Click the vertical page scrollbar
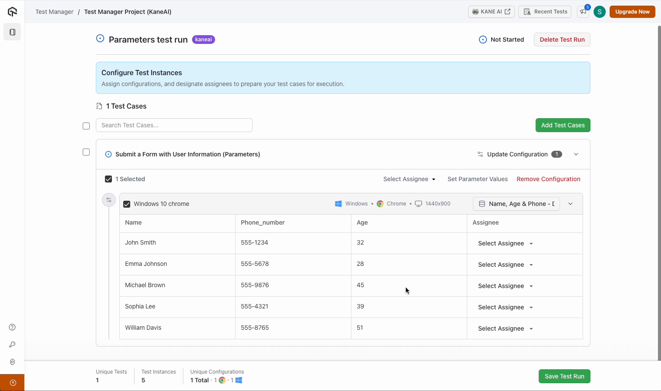 (x=658, y=174)
